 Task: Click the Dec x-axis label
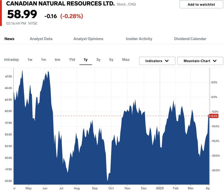click(x=144, y=188)
